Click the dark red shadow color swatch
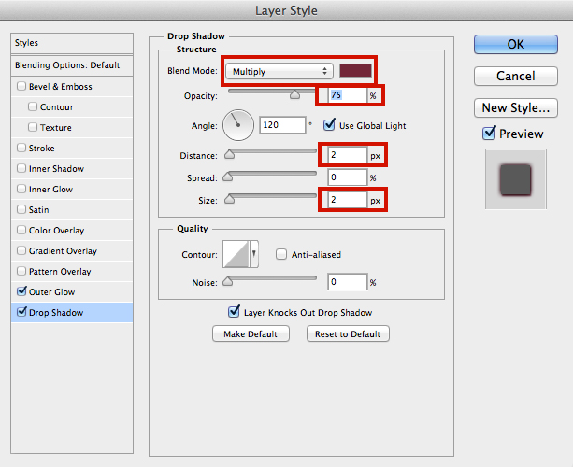573x467 pixels. click(356, 71)
